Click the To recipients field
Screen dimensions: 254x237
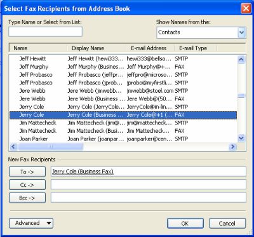149,172
